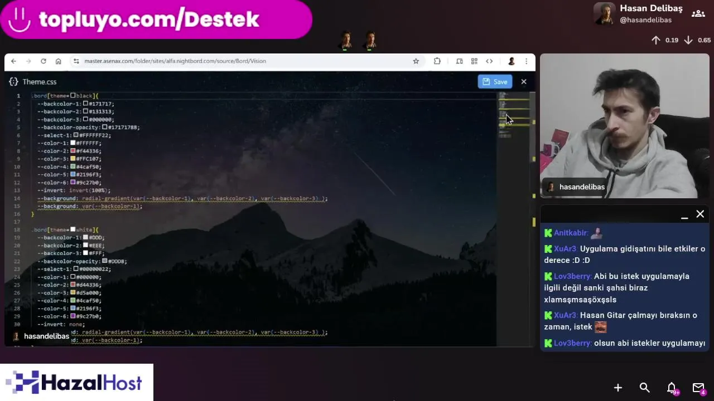The width and height of the screenshot is (714, 401).
Task: Click left participant avatar above browser
Action: coord(346,41)
